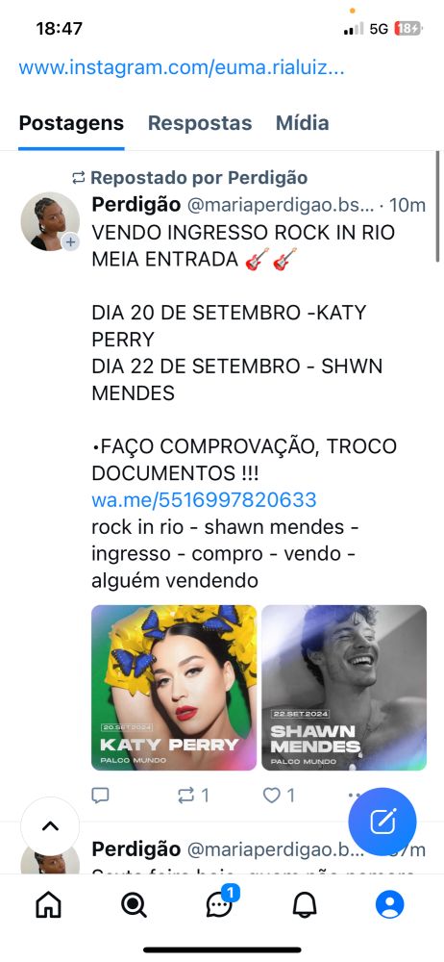Open the notifications bell

pyautogui.click(x=305, y=904)
